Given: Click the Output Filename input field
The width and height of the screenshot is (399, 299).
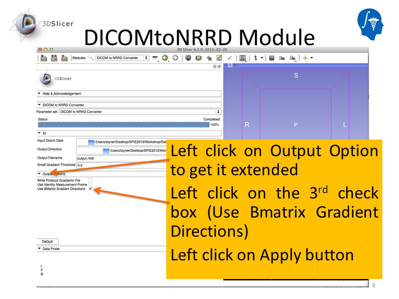Looking at the screenshot, I should click(122, 158).
